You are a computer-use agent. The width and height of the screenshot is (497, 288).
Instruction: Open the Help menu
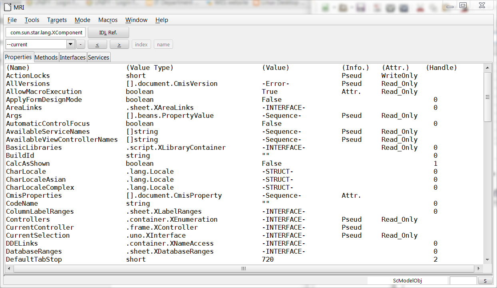click(162, 20)
